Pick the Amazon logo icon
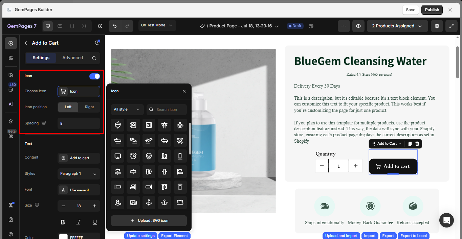The width and height of the screenshot is (462, 239). click(118, 202)
